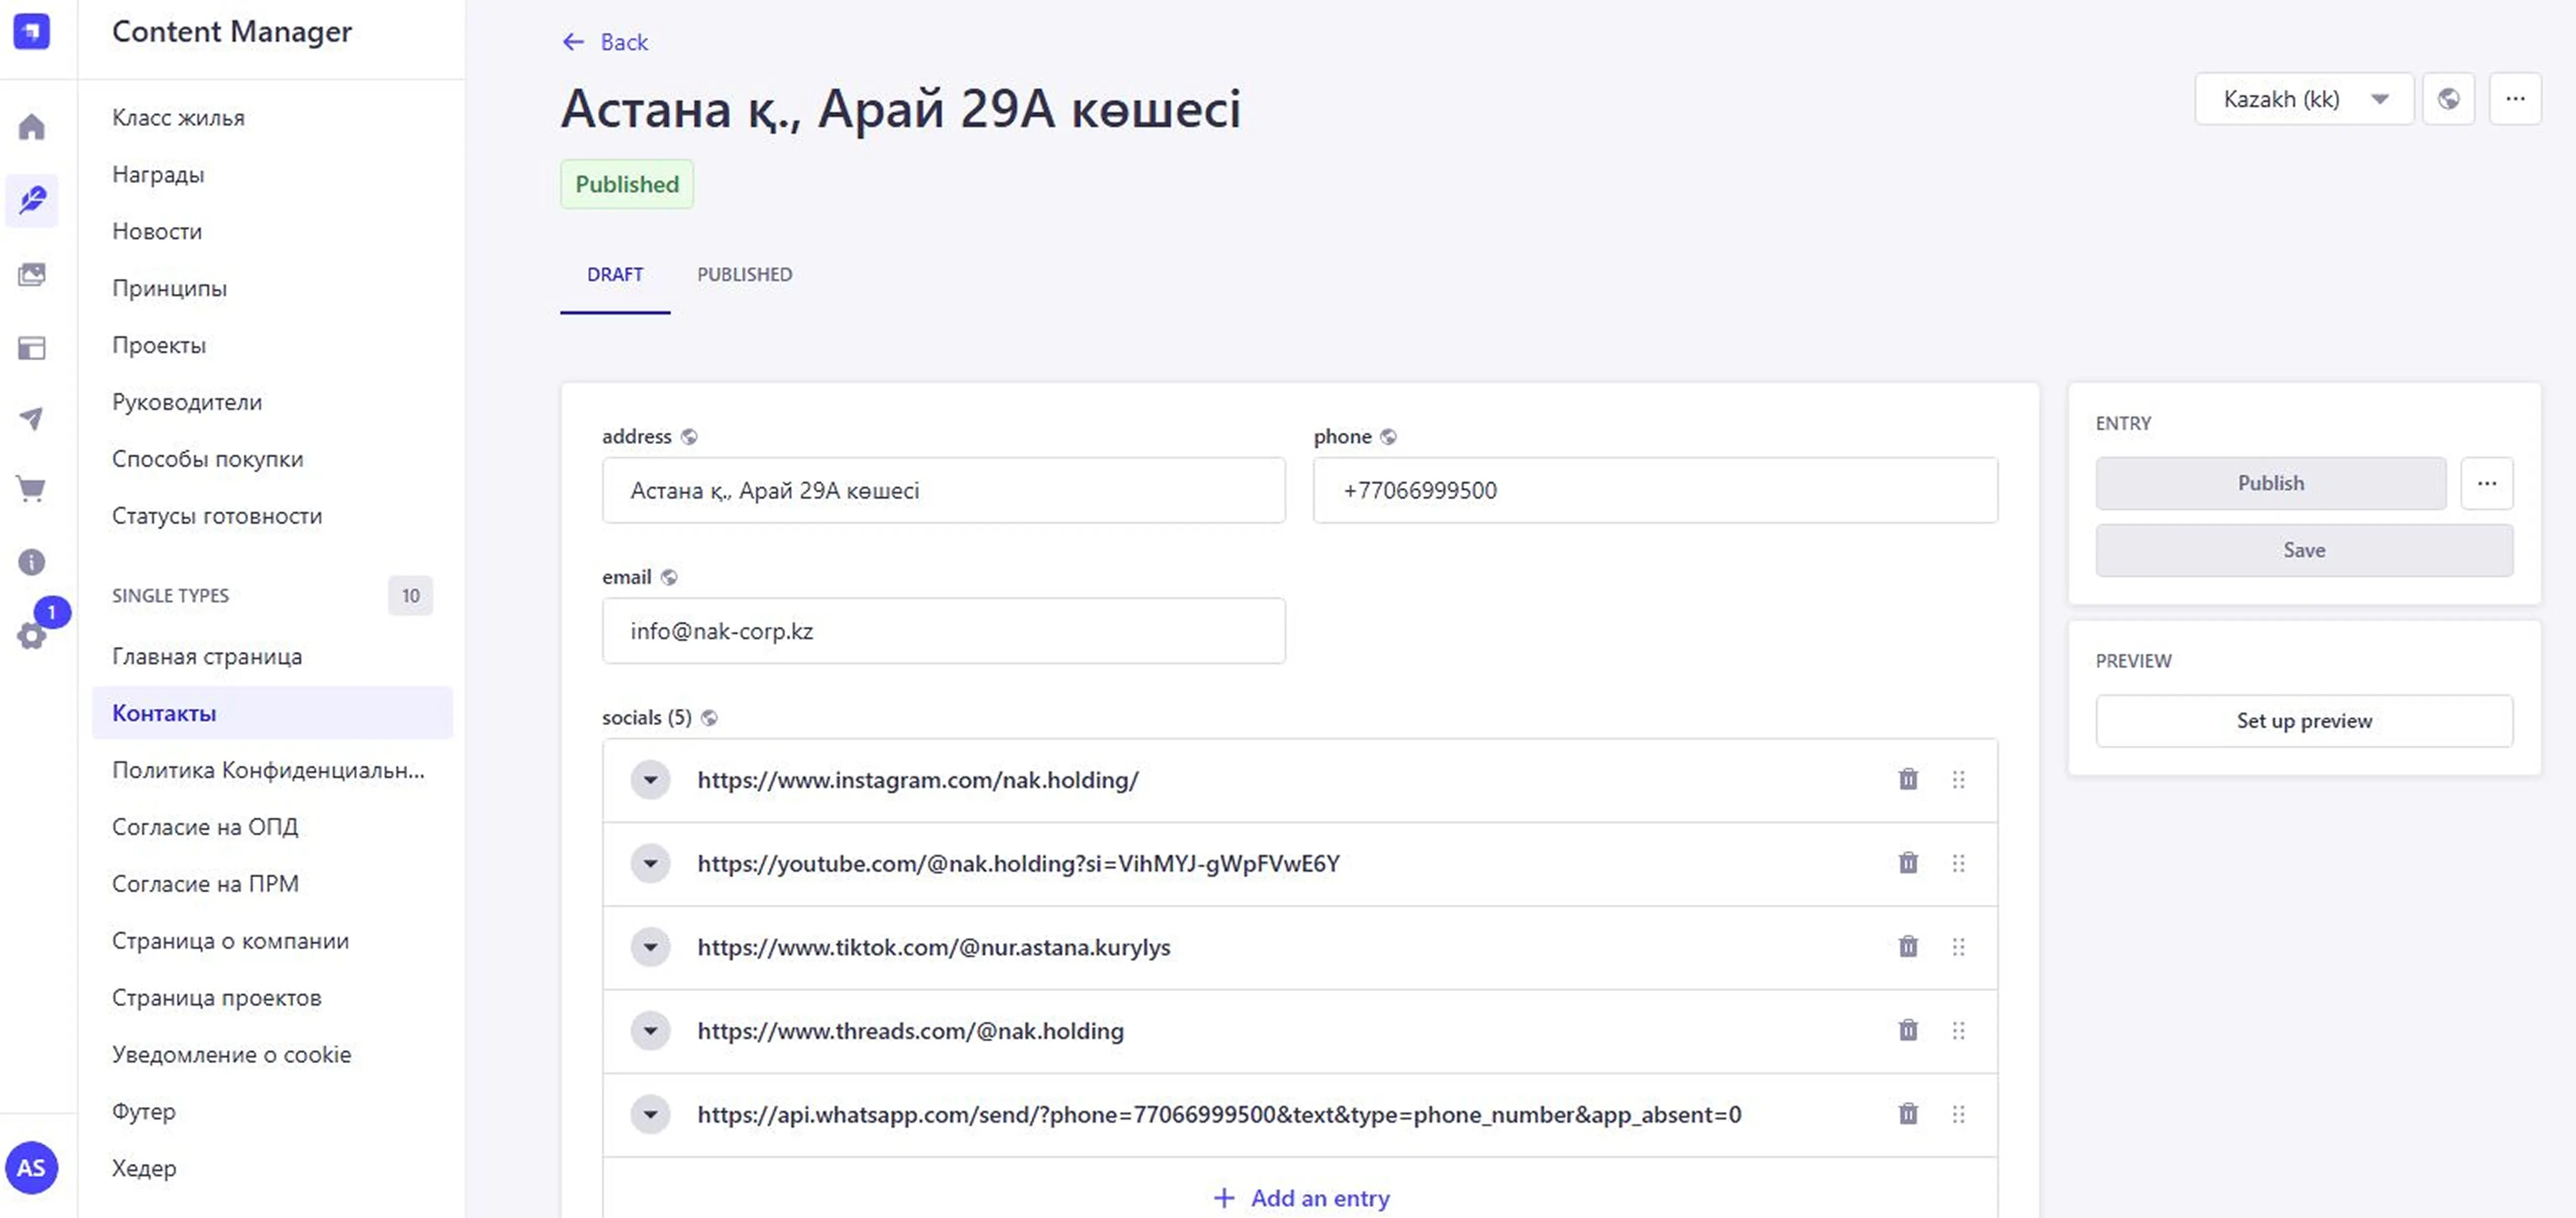Click drag handle of the TikTok entry
The width and height of the screenshot is (2576, 1218).
tap(1958, 946)
